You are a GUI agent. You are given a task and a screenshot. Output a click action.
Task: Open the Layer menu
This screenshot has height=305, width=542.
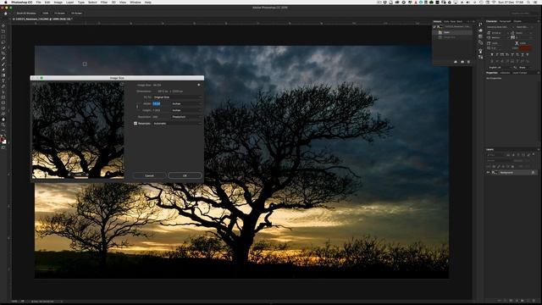pos(69,2)
